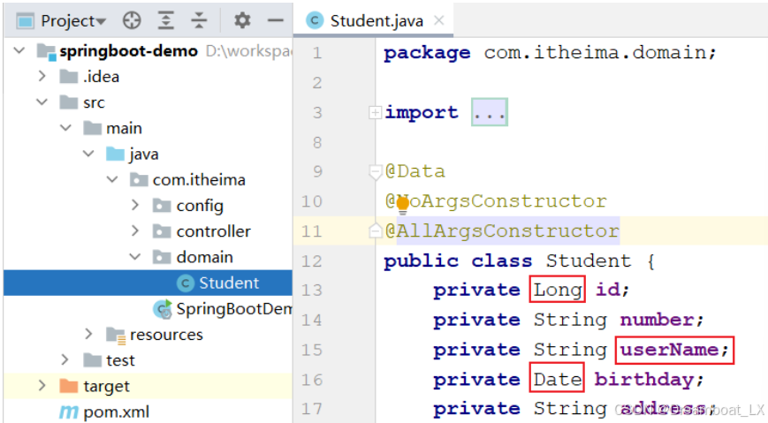Click the Long type on line 13
768x423 pixels.
[x=558, y=290]
